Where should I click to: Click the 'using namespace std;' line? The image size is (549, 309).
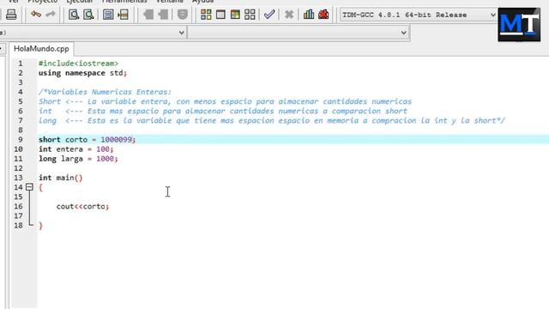[82, 73]
